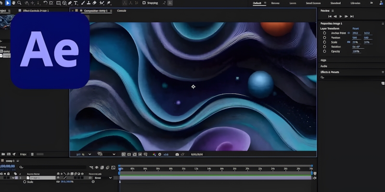This screenshot has width=385, height=192.
Task: Click new folder icon in Project panel
Action: click(x=3, y=154)
